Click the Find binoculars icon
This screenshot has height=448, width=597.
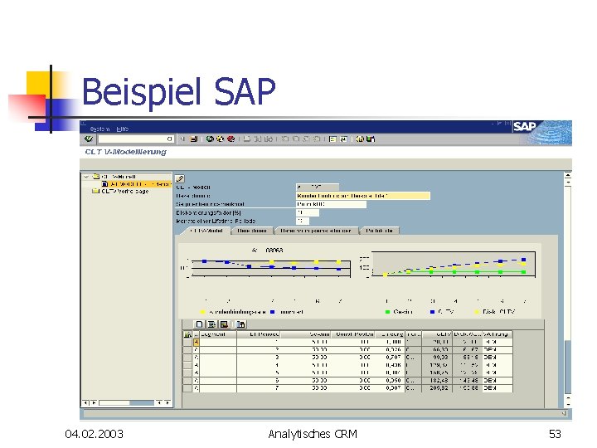tap(258, 139)
